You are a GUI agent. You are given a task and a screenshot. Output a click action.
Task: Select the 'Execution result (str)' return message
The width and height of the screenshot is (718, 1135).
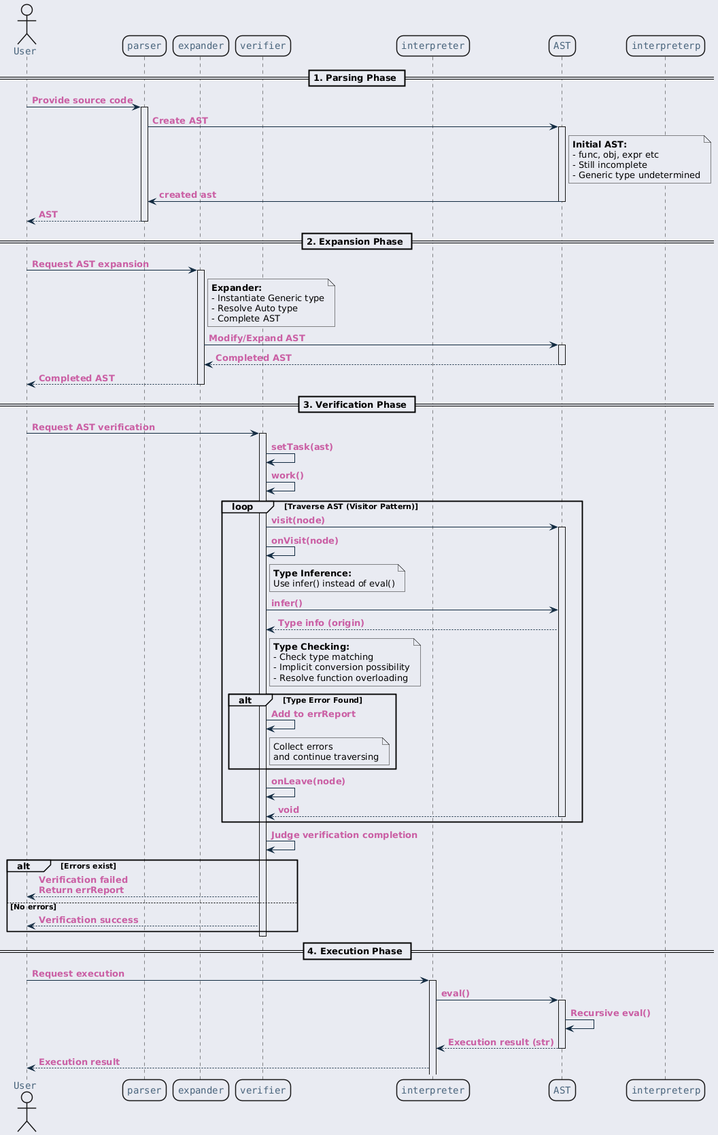[501, 1043]
